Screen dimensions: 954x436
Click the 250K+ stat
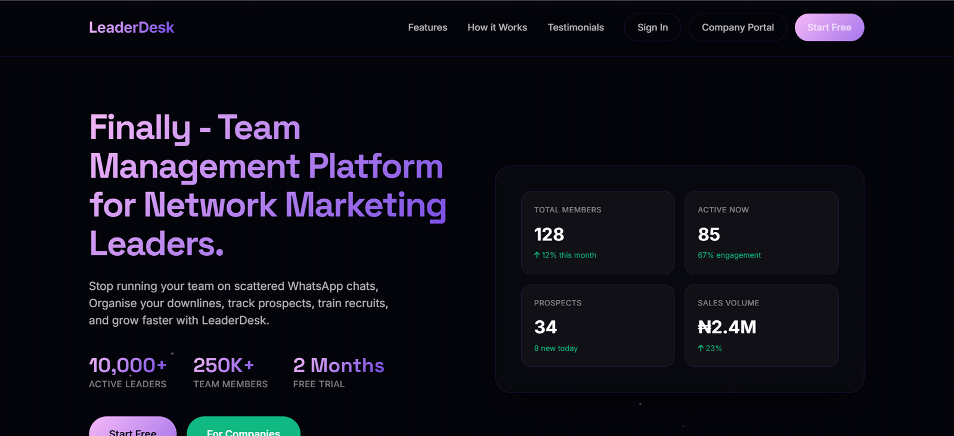pyautogui.click(x=224, y=365)
